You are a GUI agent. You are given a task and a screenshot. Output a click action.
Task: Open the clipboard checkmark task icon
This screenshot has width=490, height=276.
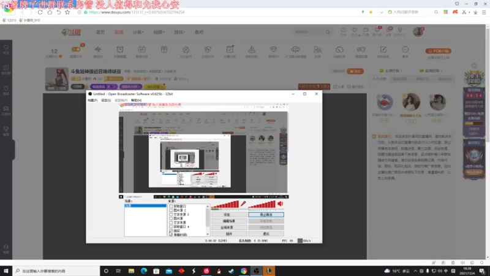coord(230,50)
